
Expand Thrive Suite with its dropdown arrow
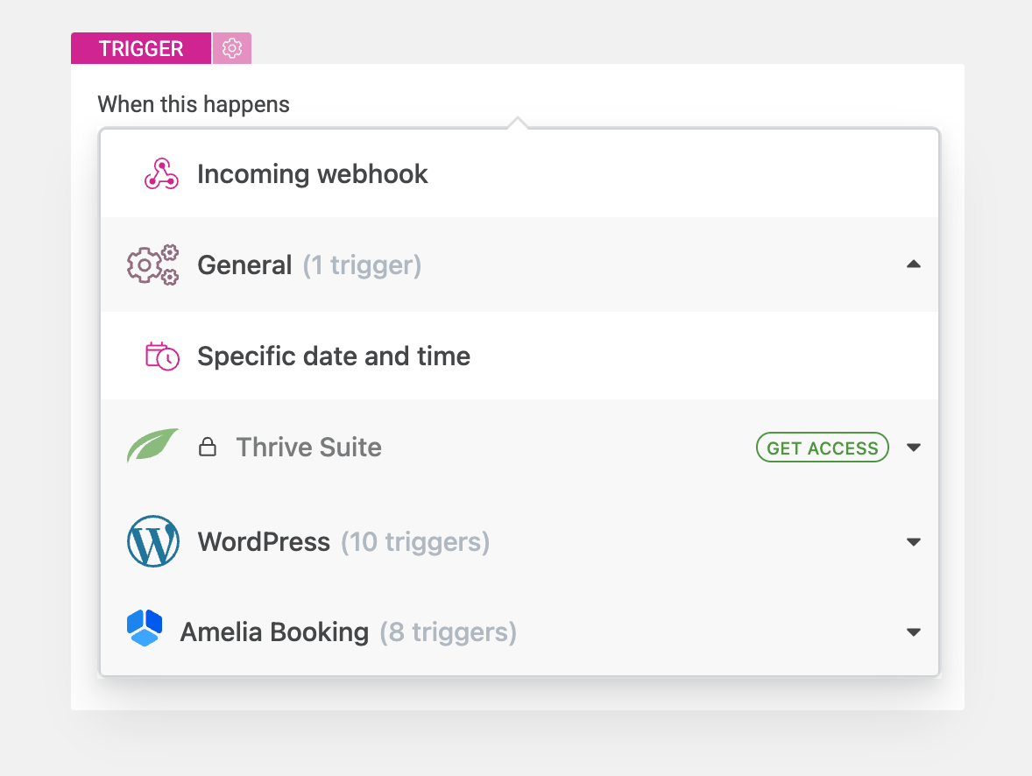(x=914, y=448)
